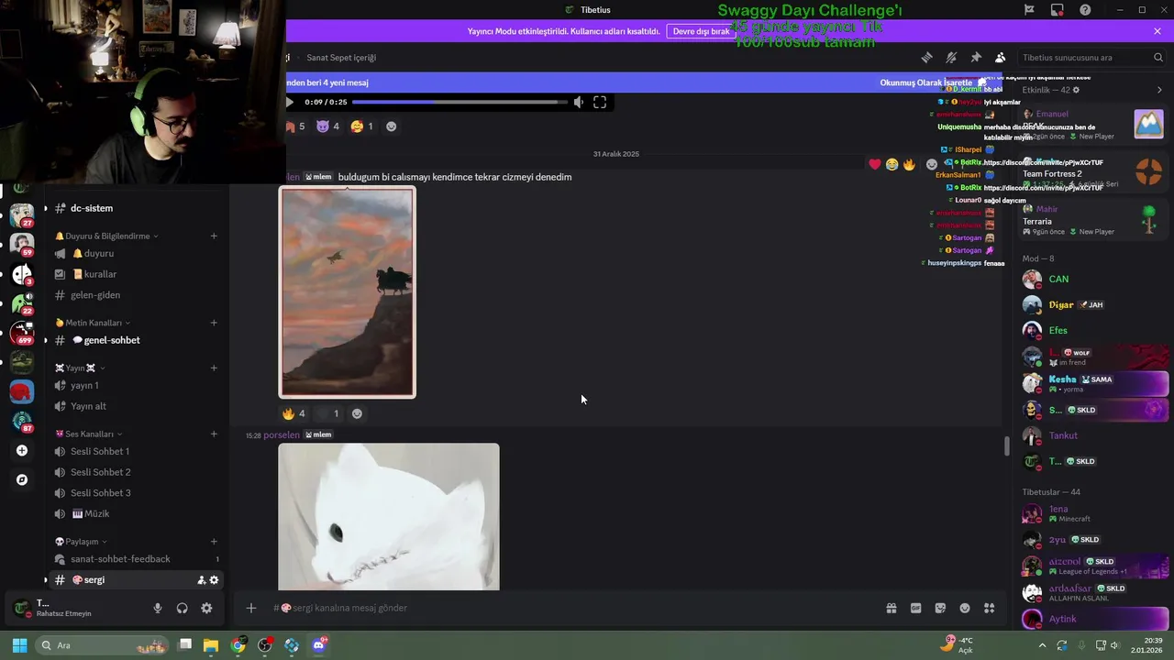1174x660 pixels.
Task: Open gift icon in message bar
Action: pyautogui.click(x=891, y=608)
